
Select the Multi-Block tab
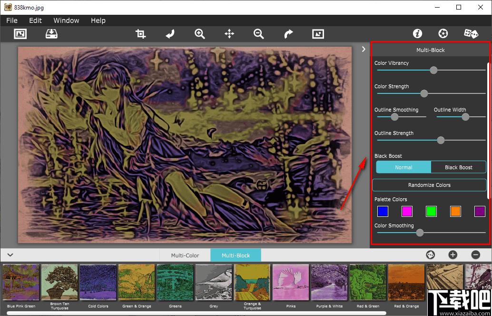tap(236, 255)
